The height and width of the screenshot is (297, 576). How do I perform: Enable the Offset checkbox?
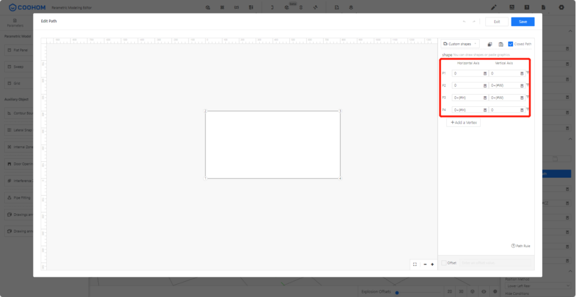[444, 263]
